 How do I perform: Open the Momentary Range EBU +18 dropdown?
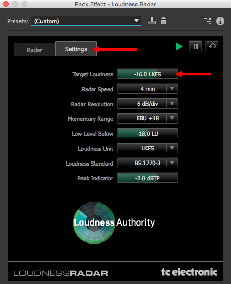[x=148, y=118]
